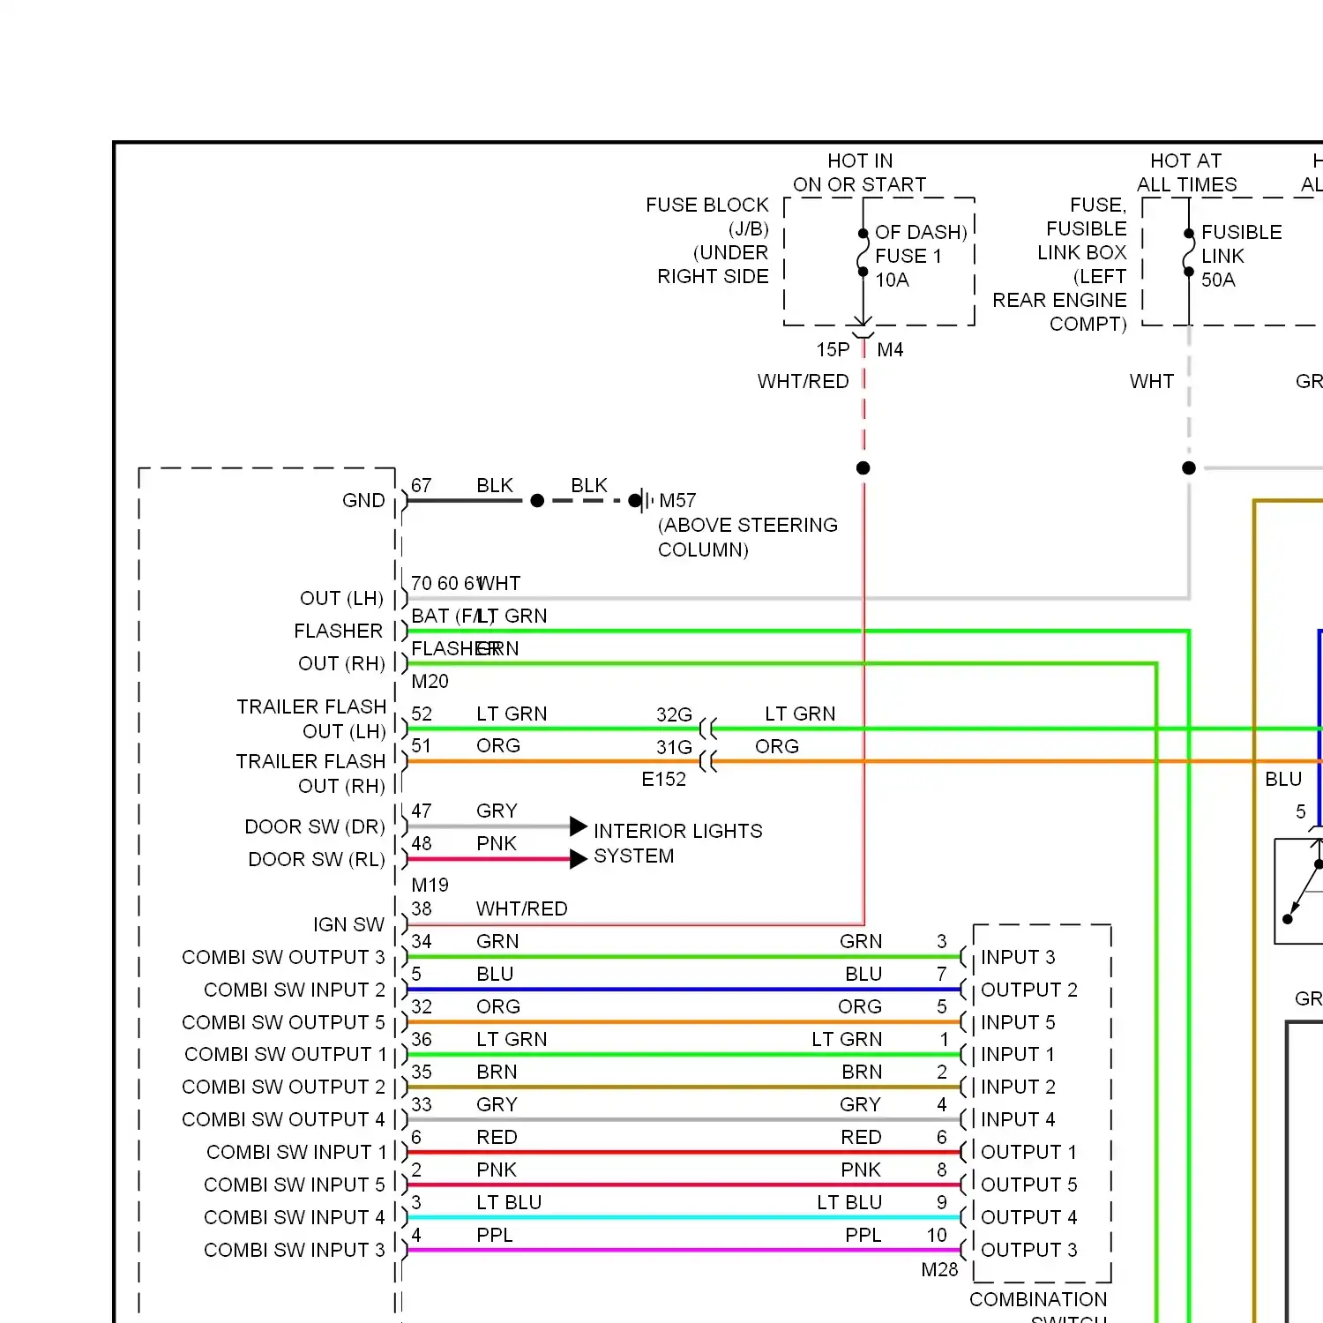The image size is (1323, 1323).
Task: Click the 'IGN SW' pin label
Action: pos(348,924)
